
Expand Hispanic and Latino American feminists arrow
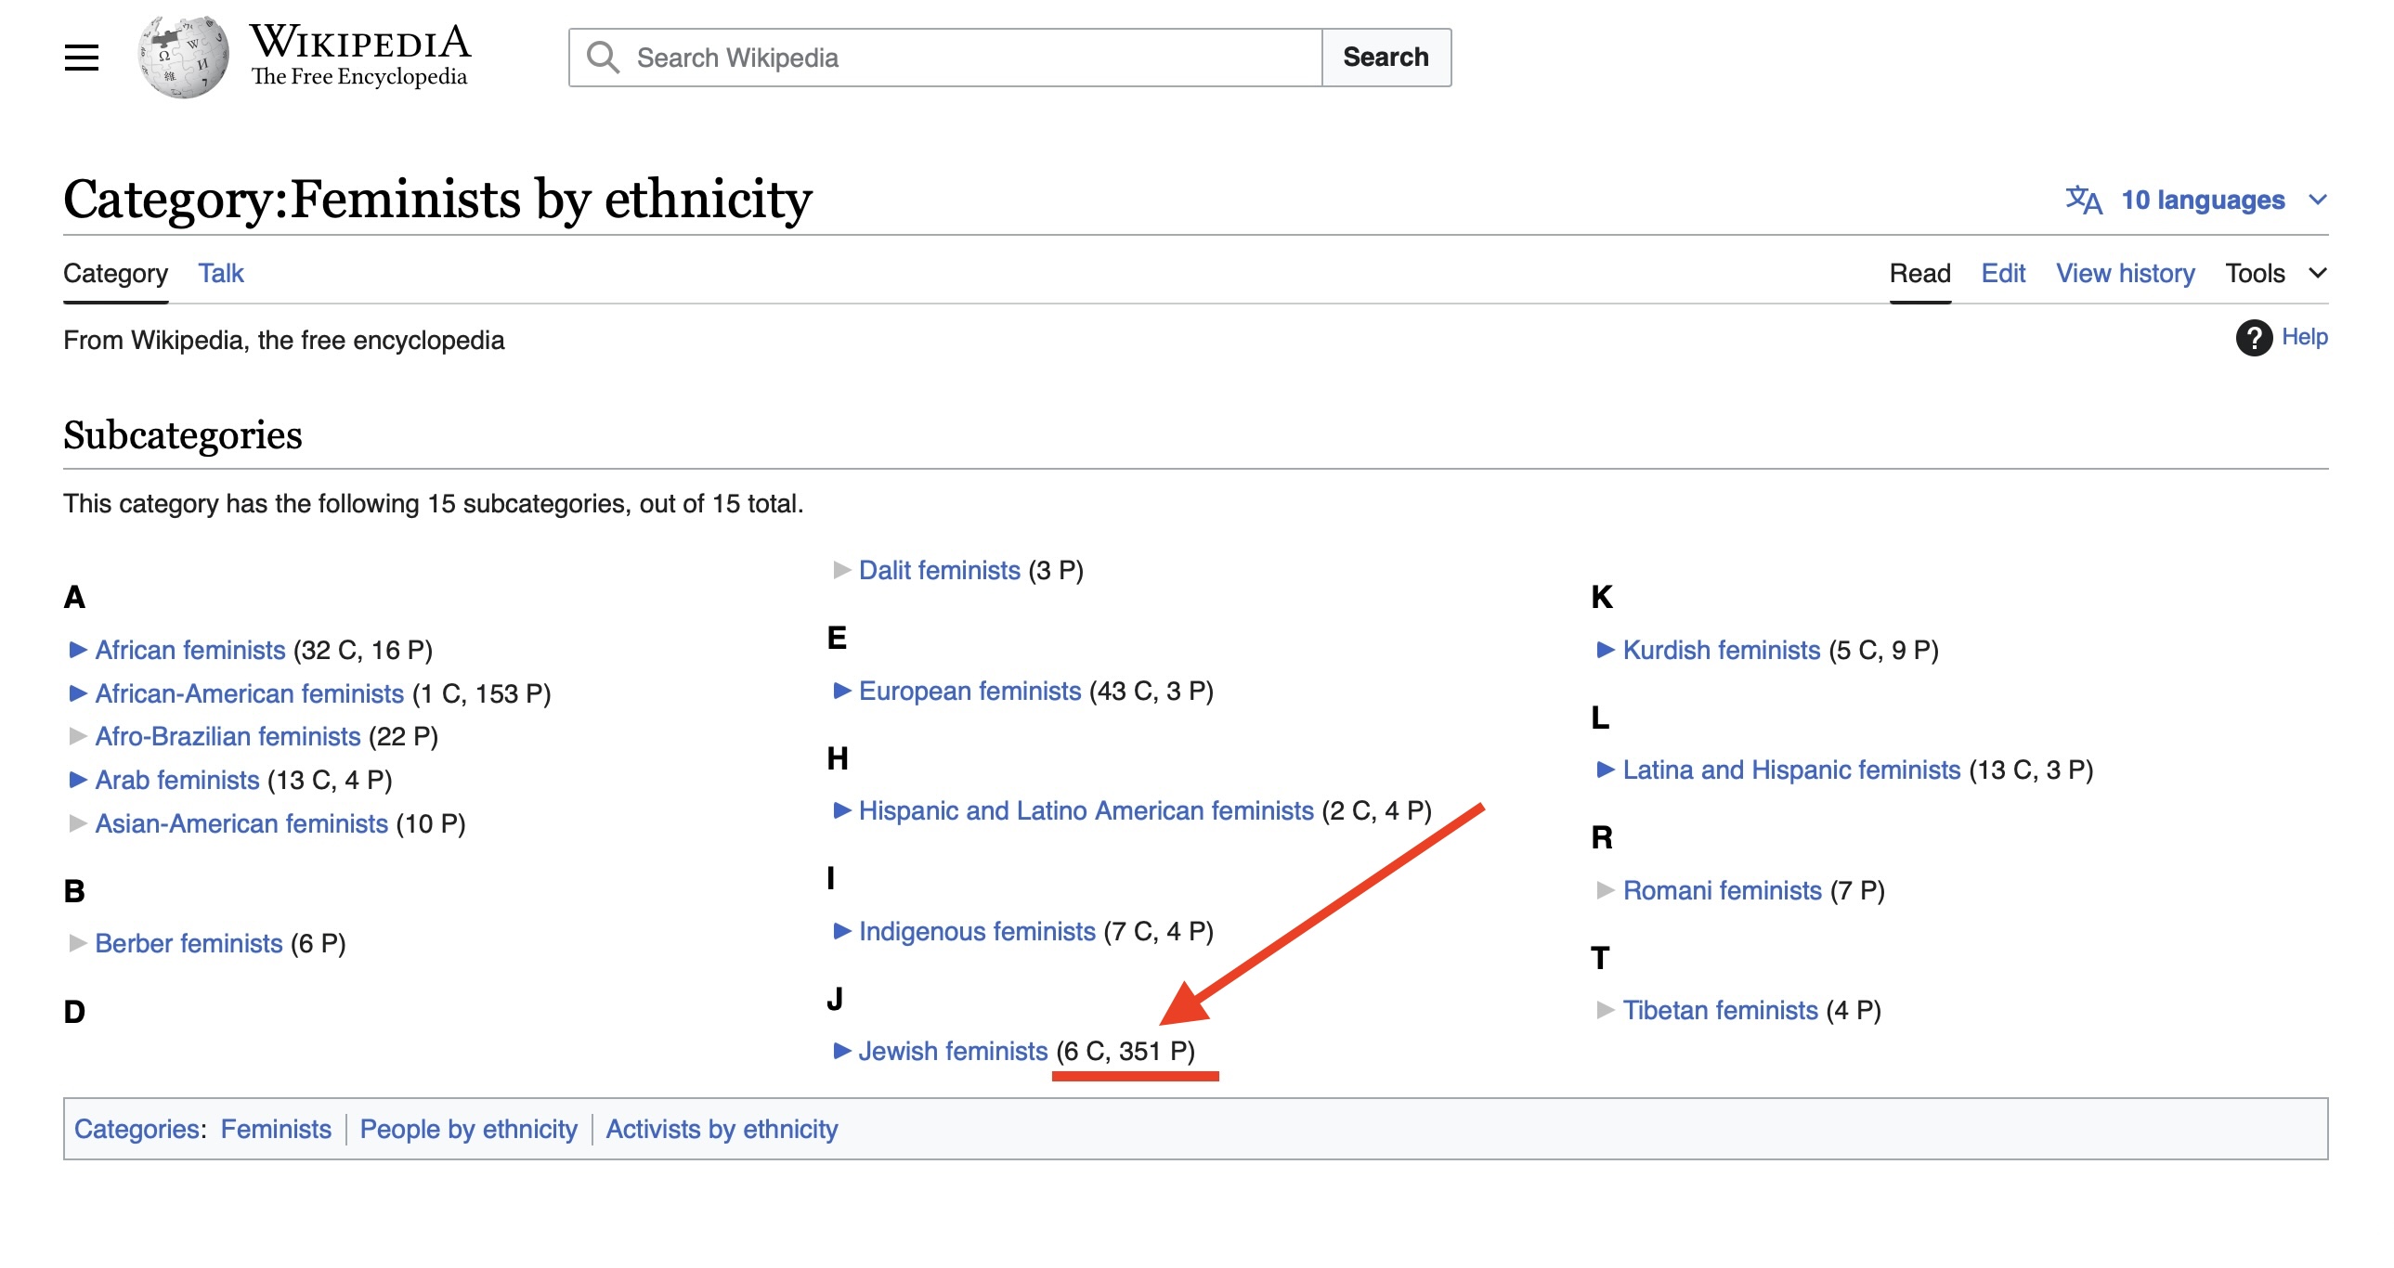coord(842,810)
